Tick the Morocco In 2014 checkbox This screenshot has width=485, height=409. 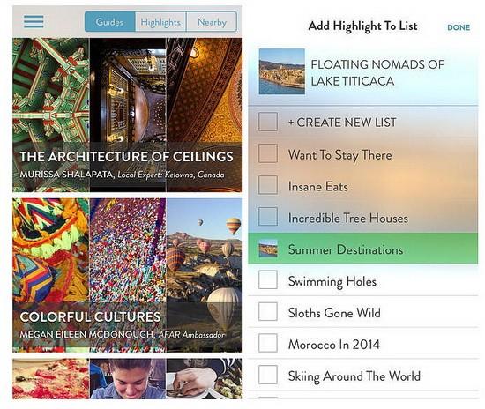coord(268,343)
